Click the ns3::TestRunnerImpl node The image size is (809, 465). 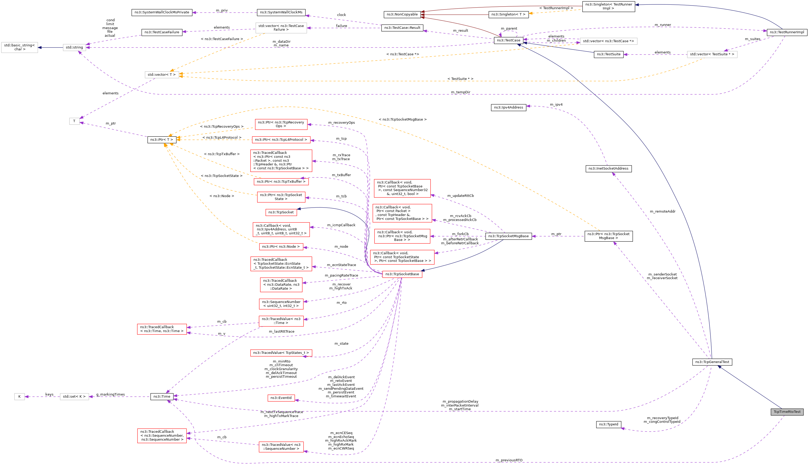[787, 32]
